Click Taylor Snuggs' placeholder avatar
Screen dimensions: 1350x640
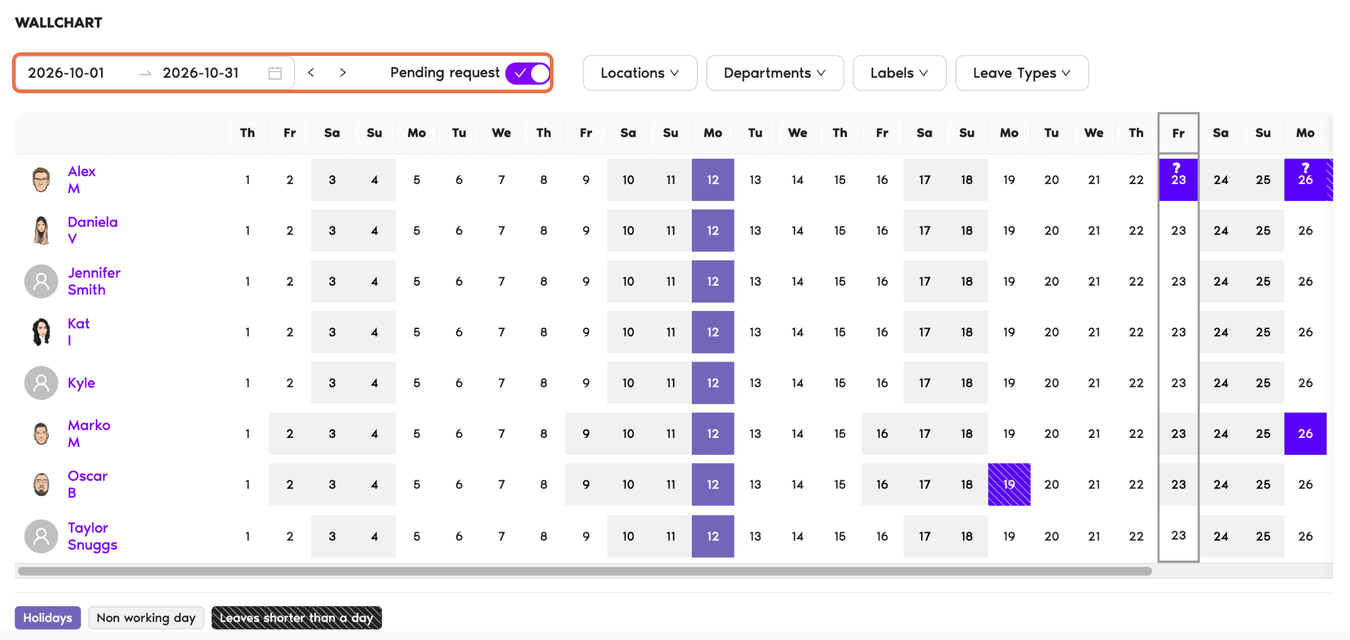click(41, 536)
